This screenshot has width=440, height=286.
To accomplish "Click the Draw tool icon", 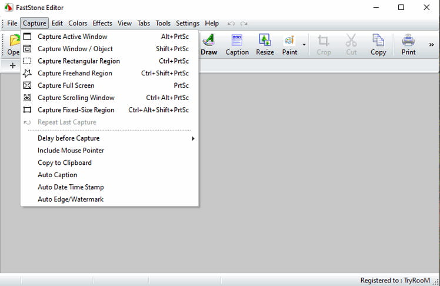I will click(x=209, y=44).
